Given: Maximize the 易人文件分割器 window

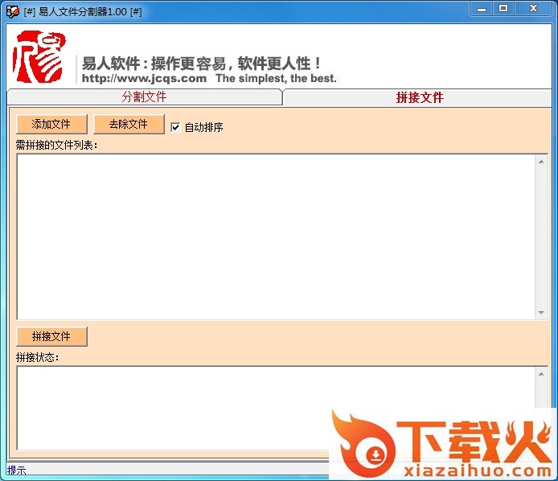Looking at the screenshot, I should coord(503,9).
